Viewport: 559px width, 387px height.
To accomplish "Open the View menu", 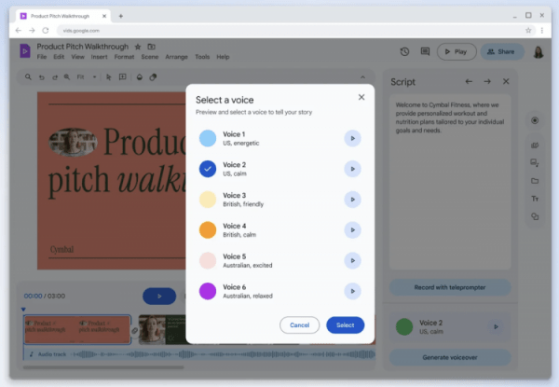I will coord(77,57).
